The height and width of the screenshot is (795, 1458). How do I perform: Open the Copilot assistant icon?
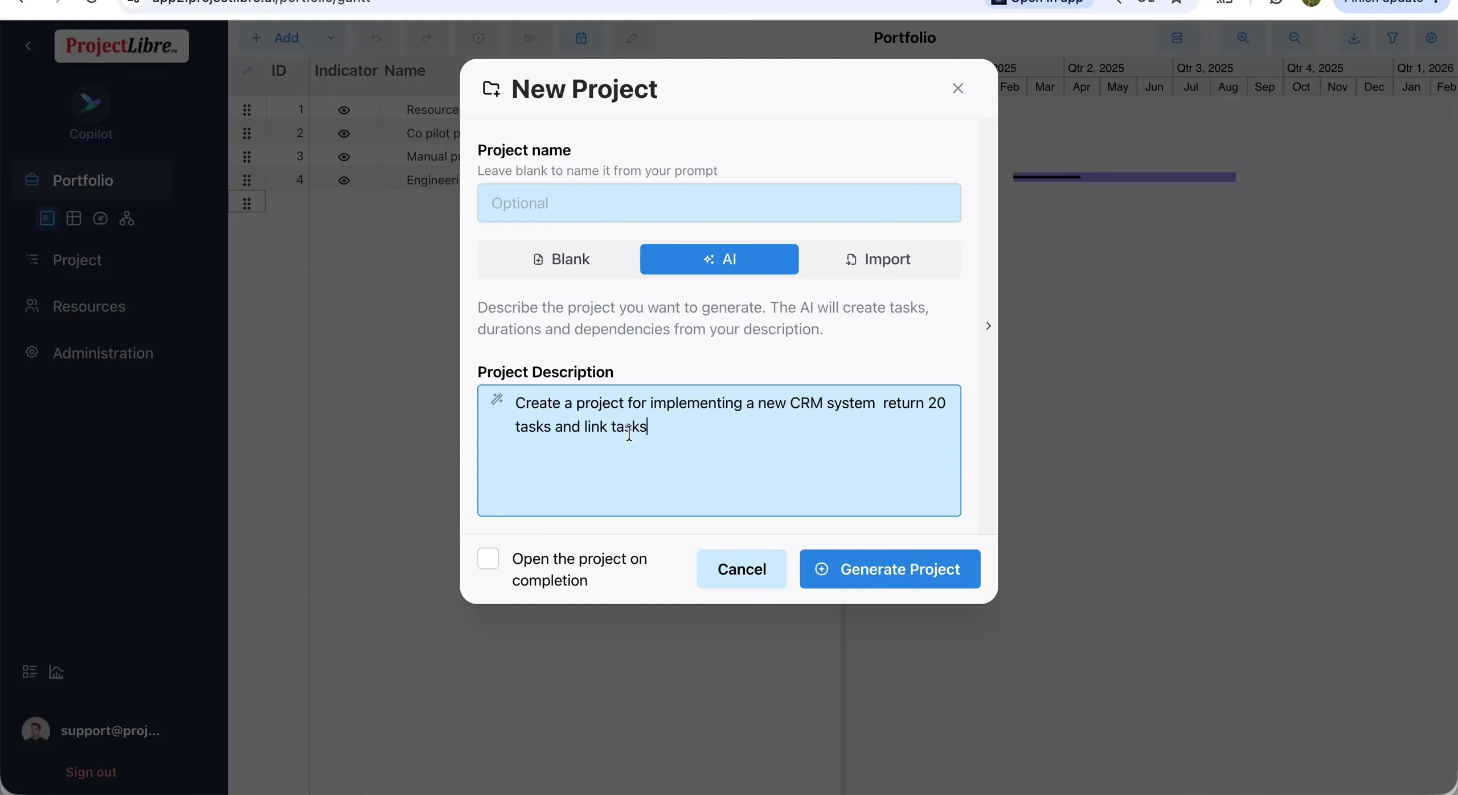coord(91,104)
